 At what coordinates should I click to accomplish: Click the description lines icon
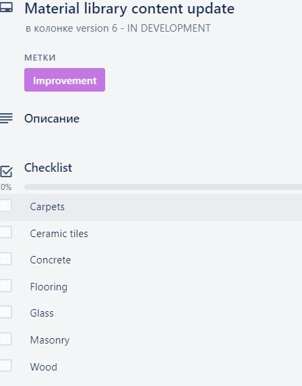click(x=6, y=118)
